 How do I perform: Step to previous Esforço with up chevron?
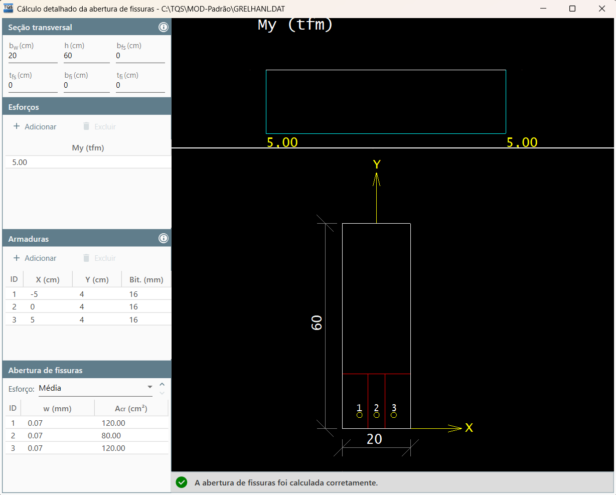click(162, 385)
